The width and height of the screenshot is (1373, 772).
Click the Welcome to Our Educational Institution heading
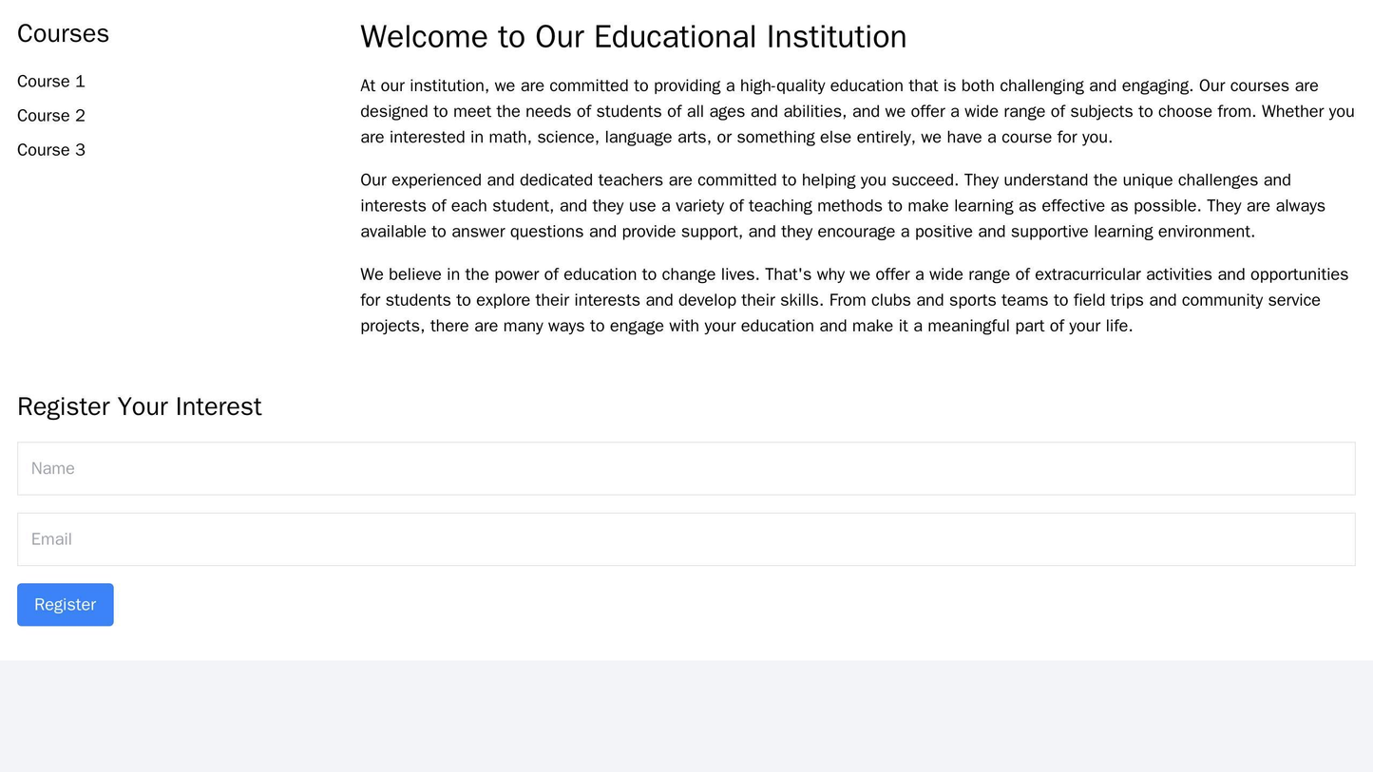click(632, 36)
